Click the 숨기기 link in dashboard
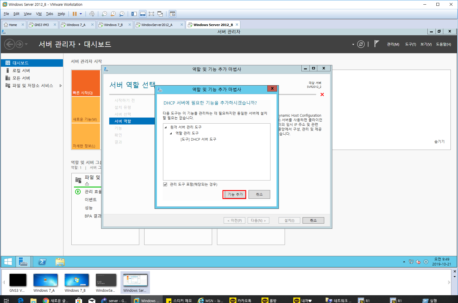 [x=439, y=142]
